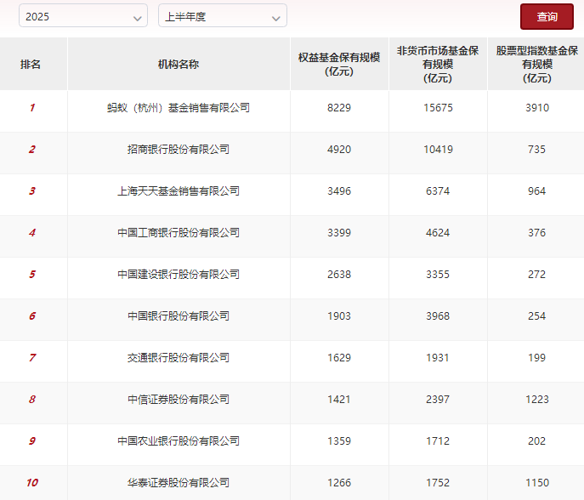This screenshot has height=500, width=584.
Task: Click the 机构名称 column header
Action: click(179, 64)
